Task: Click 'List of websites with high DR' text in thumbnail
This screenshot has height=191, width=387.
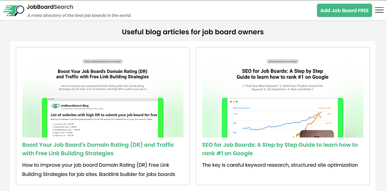Action: point(104,115)
